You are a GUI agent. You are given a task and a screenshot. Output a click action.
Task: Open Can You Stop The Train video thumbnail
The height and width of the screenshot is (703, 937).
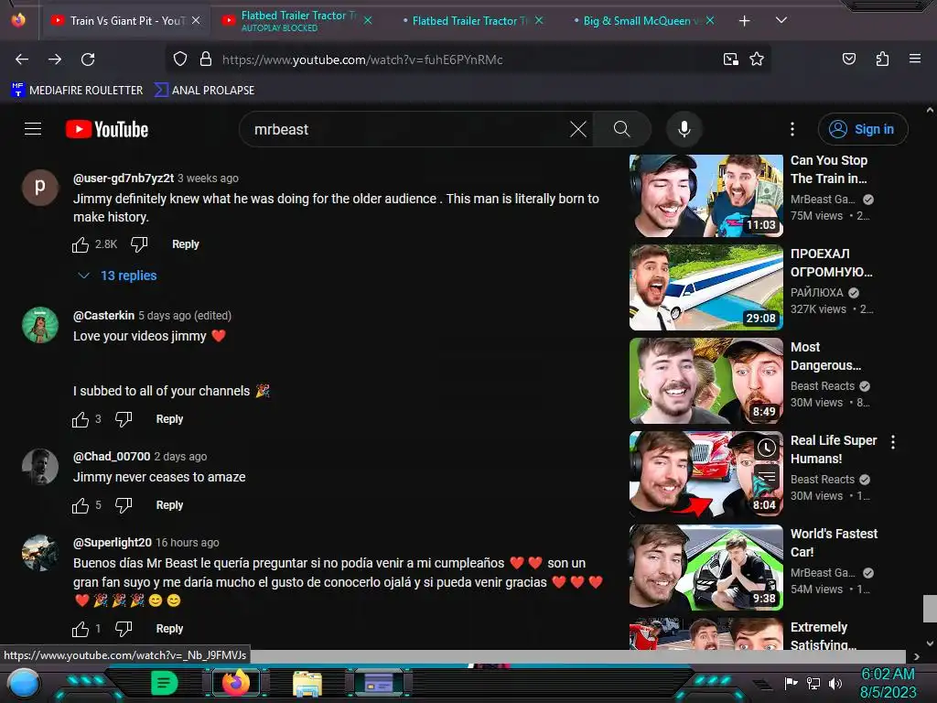point(706,196)
